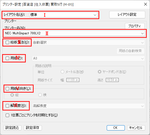Viewport: 150px width, 135px height.
Task: Confirm settings with the OK button
Action: [116, 128]
